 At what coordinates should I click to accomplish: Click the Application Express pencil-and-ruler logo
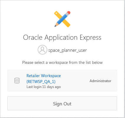click(63, 19)
